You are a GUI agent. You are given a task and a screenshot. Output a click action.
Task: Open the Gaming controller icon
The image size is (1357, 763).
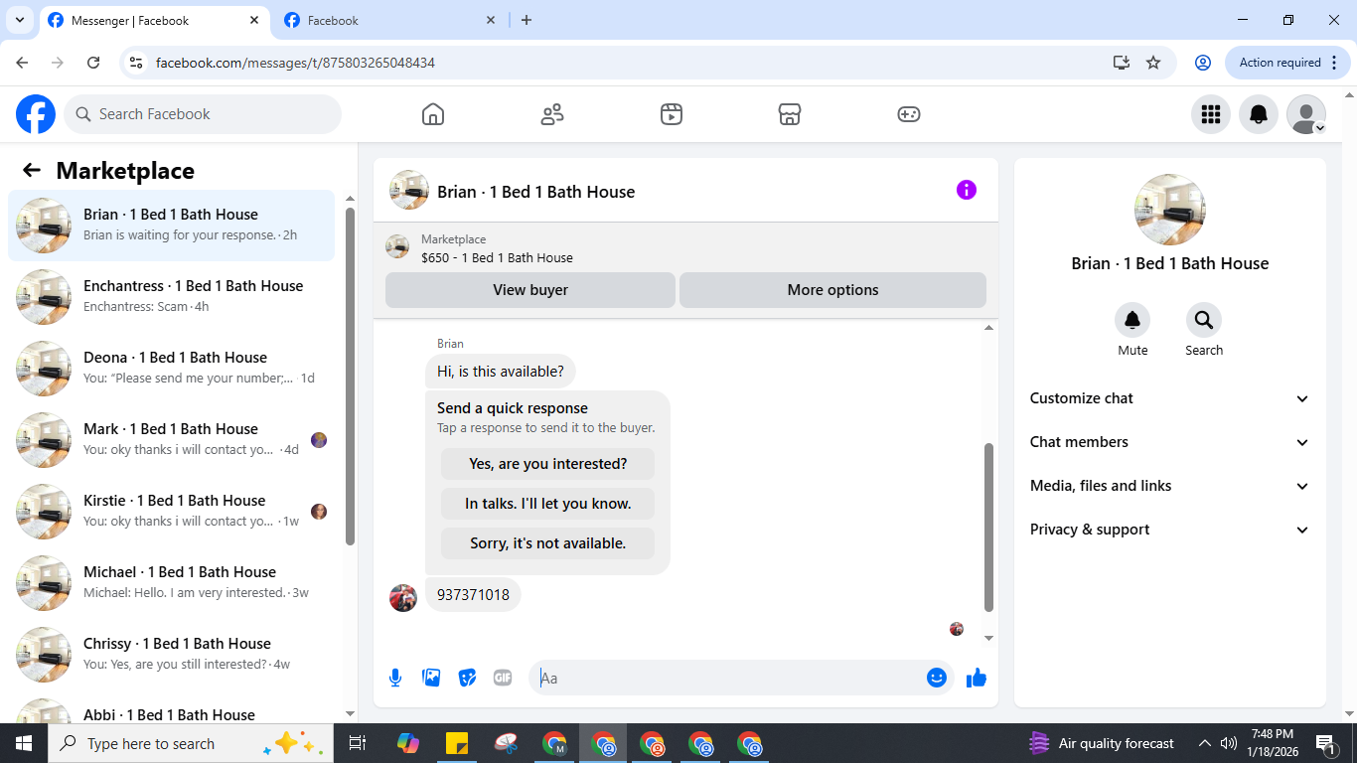tap(909, 114)
